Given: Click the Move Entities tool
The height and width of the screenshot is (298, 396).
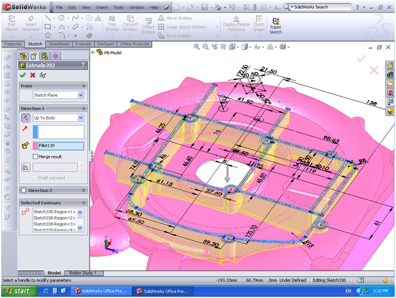Looking at the screenshot, I should point(175,36).
